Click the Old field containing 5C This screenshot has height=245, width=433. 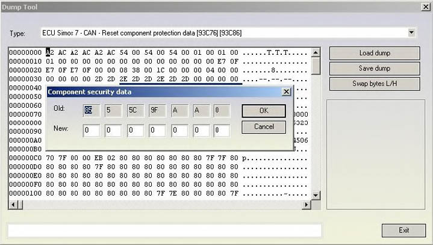135,110
